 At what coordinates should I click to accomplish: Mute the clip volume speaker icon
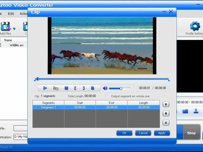[105, 88]
